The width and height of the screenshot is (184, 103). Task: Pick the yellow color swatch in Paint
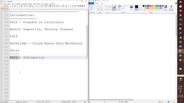(x=154, y=6)
